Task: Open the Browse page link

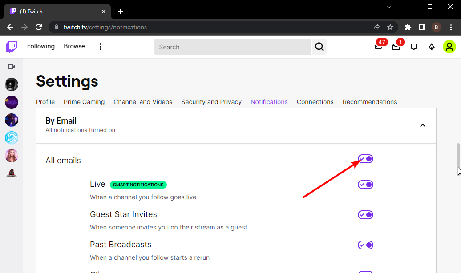Action: pyautogui.click(x=74, y=46)
